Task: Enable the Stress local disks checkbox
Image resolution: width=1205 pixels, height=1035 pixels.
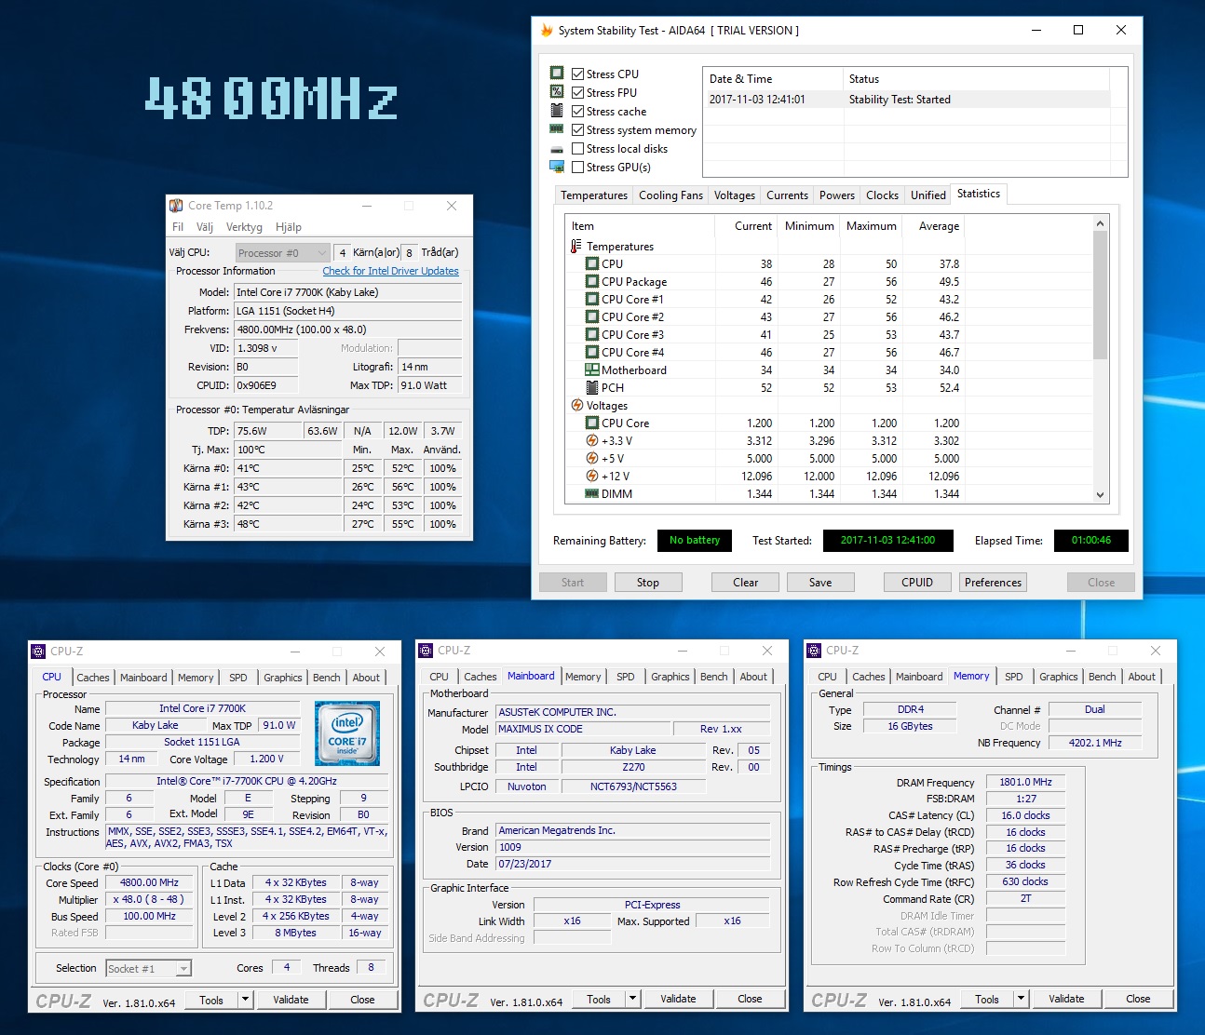Action: pos(578,149)
